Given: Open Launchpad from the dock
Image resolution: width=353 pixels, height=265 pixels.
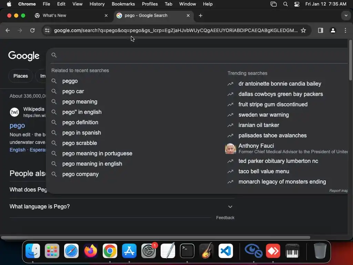Looking at the screenshot, I should pos(52,251).
